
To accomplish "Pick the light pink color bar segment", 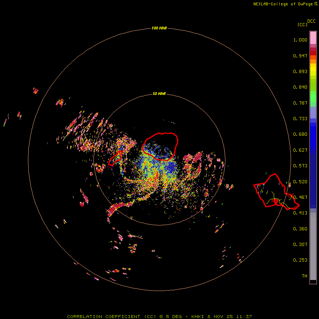I will pyautogui.click(x=313, y=38).
